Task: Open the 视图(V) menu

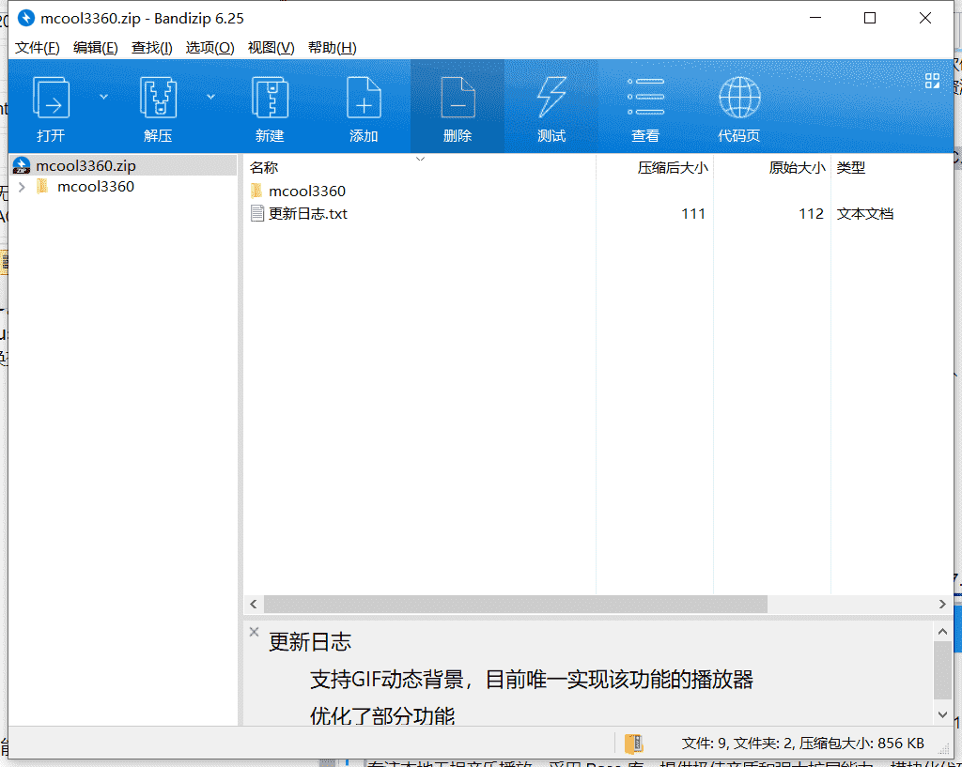Action: [271, 48]
